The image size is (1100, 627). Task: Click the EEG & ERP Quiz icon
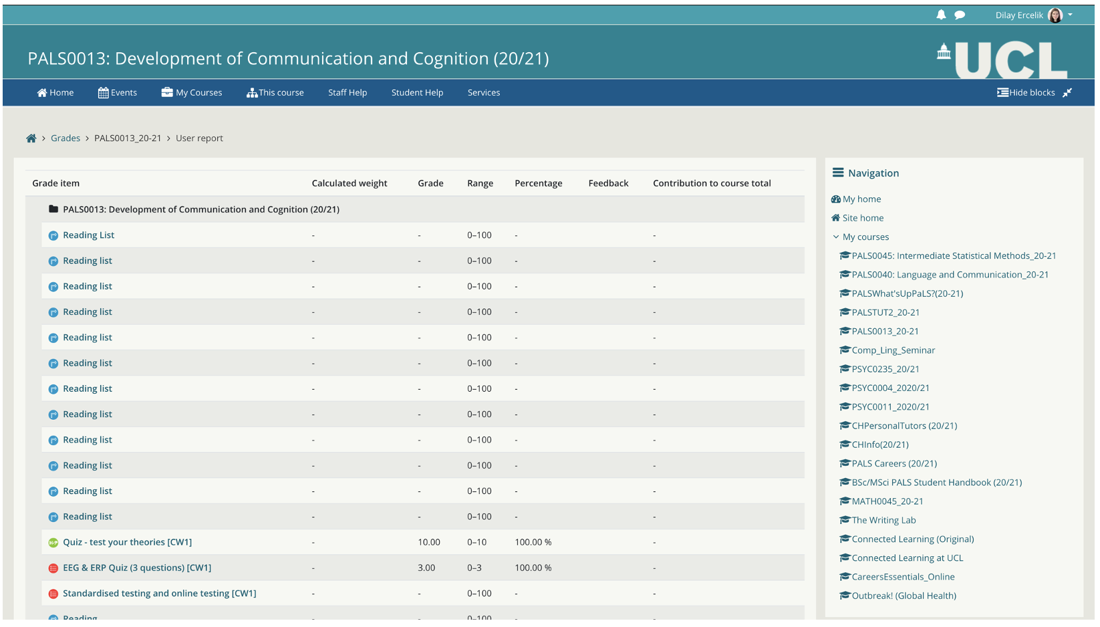pyautogui.click(x=53, y=568)
